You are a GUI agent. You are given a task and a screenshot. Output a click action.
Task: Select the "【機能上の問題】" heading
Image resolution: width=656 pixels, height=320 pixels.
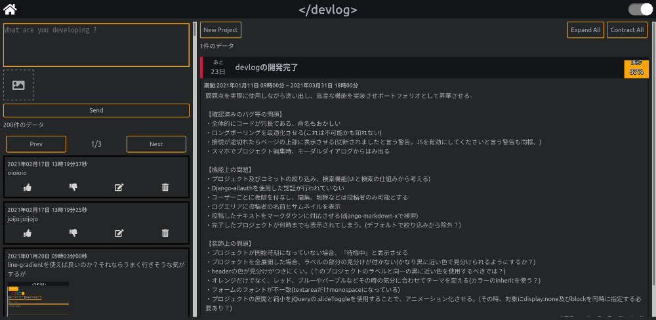pos(230,169)
